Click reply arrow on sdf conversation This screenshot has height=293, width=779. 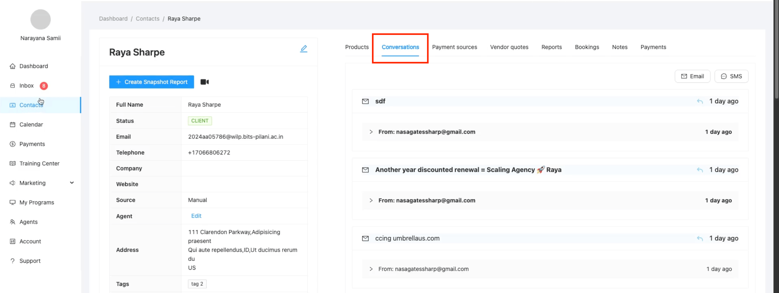[699, 101]
